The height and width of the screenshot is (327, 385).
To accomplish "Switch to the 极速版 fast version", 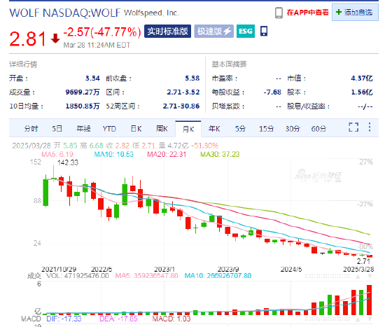I will [x=214, y=32].
